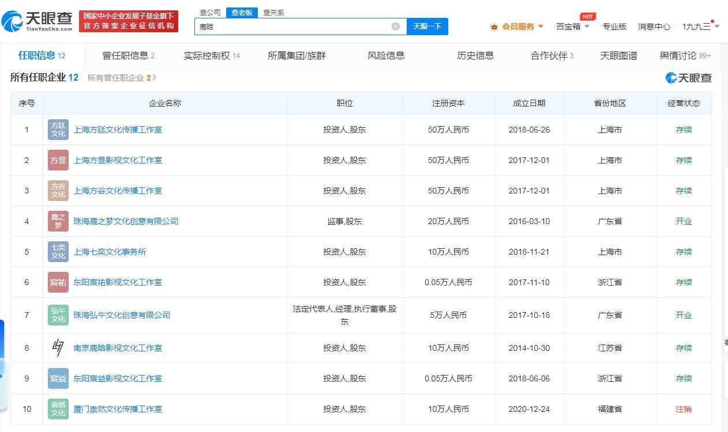Open 上海七奕文化事务所 link

pos(110,252)
